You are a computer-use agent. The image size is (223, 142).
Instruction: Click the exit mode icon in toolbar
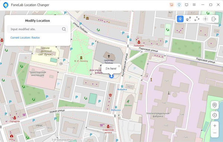[x=214, y=19]
